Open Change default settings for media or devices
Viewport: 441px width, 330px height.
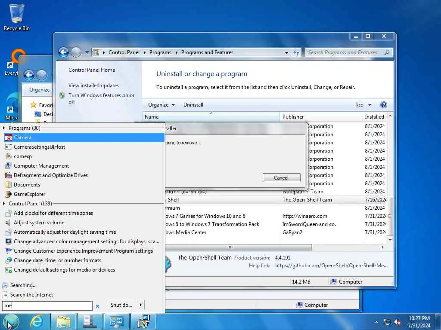[x=84, y=270]
